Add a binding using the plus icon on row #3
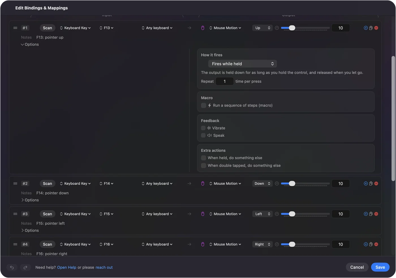This screenshot has height=278, width=396. tap(366, 214)
